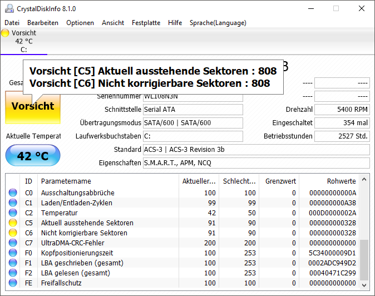Click the blue status dot for FE Freifallschutz
The height and width of the screenshot is (296, 375).
coord(13,283)
